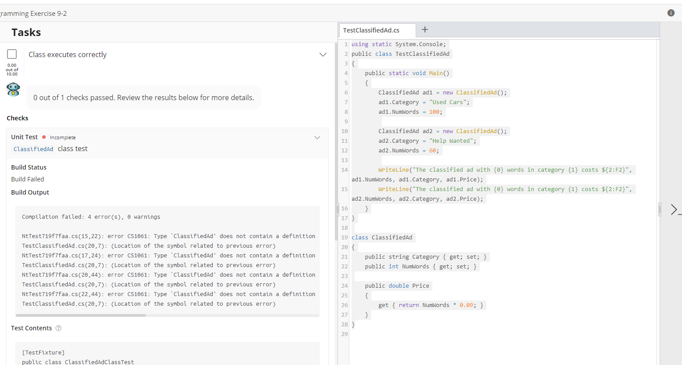This screenshot has width=682, height=365.
Task: Tick the Class executes correctly checkbox
Action: (x=12, y=54)
